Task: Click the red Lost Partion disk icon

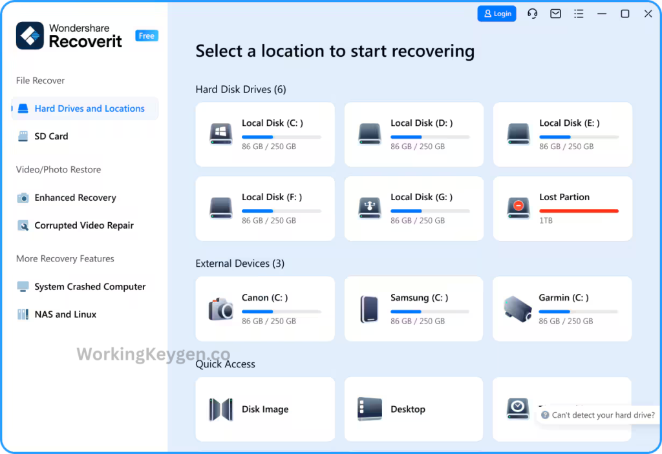Action: pyautogui.click(x=518, y=209)
